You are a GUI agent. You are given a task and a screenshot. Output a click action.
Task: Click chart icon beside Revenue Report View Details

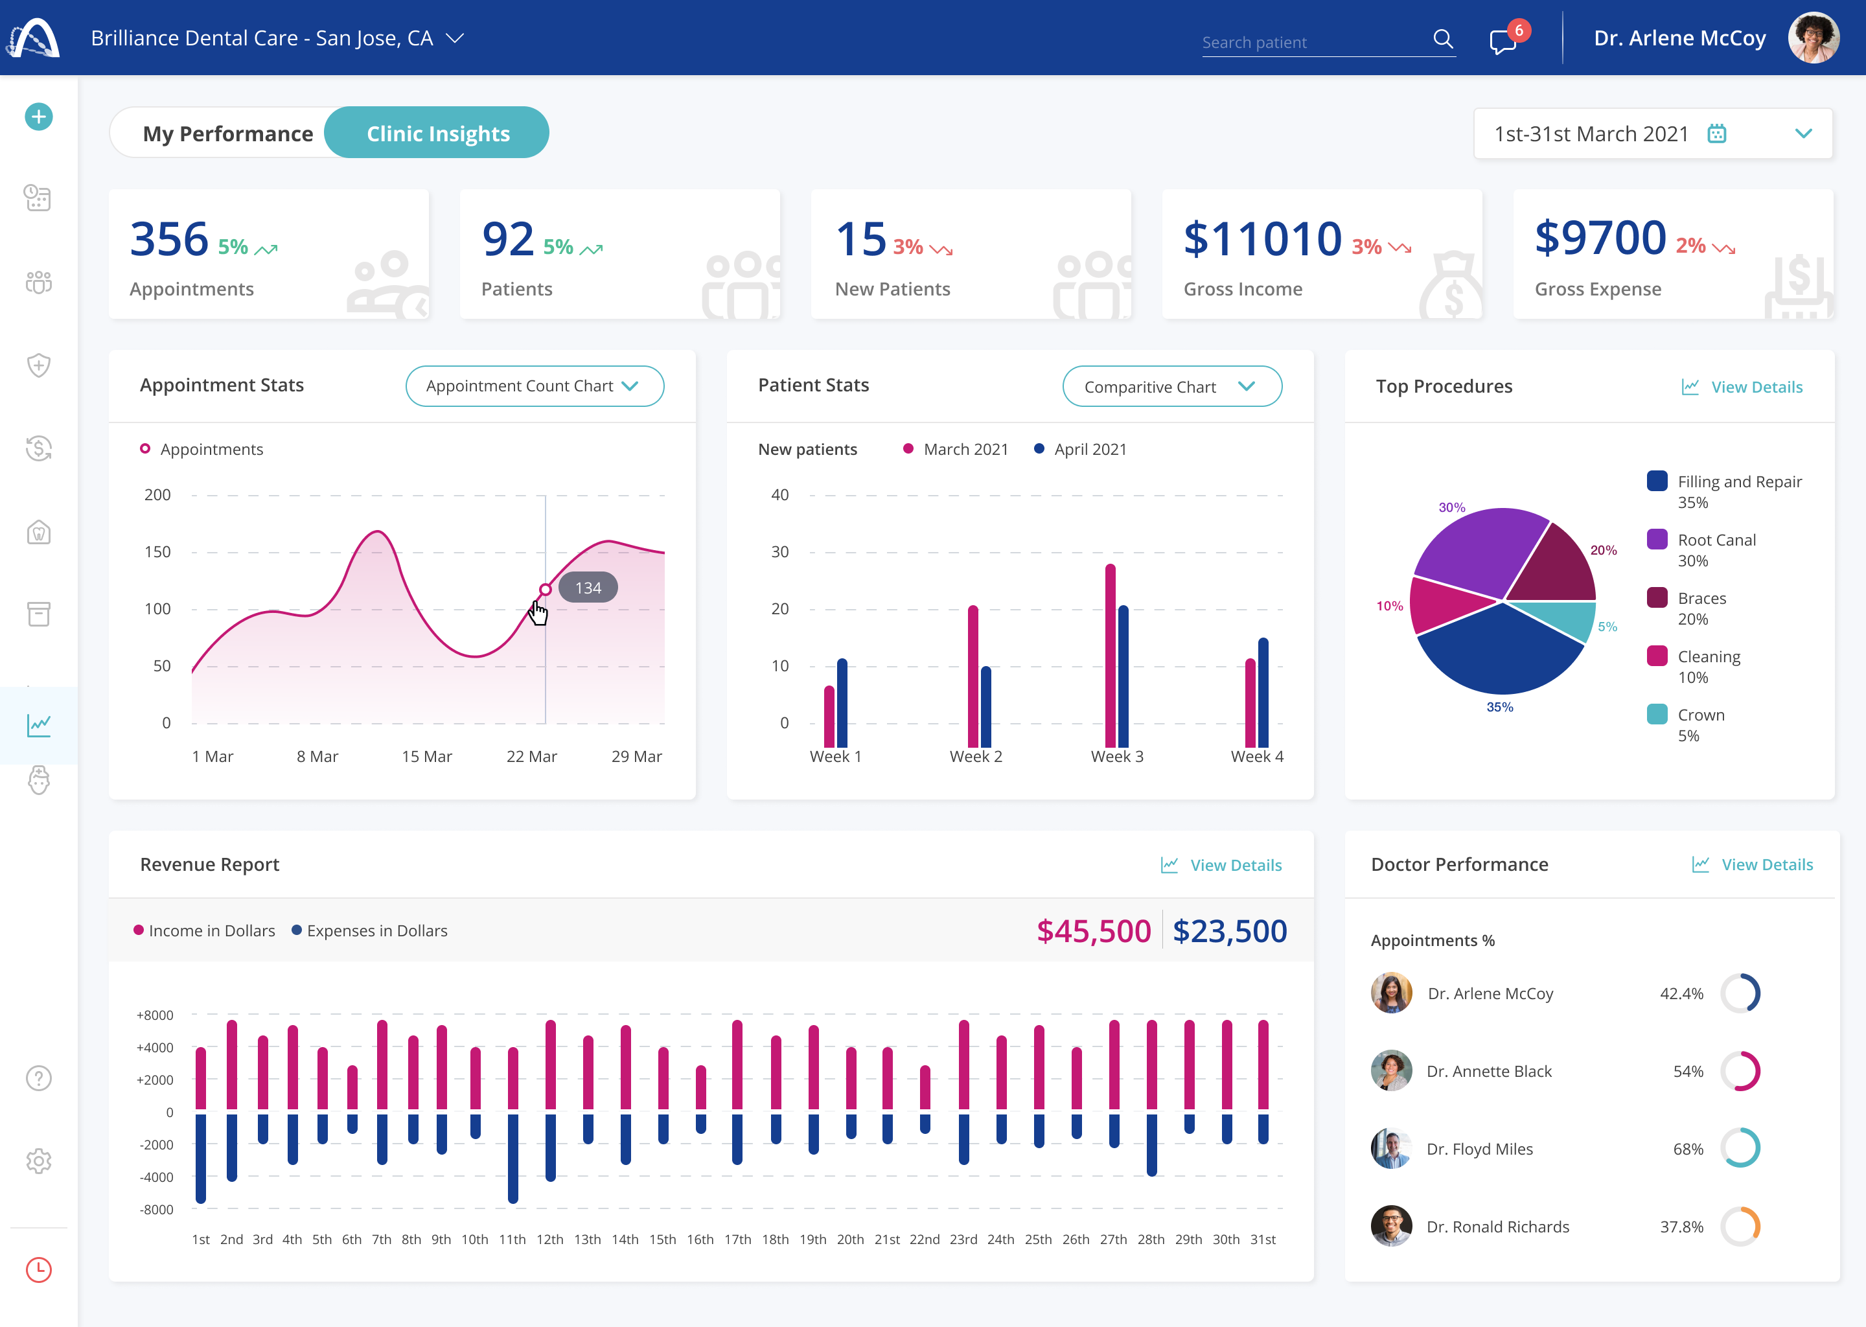click(x=1169, y=864)
